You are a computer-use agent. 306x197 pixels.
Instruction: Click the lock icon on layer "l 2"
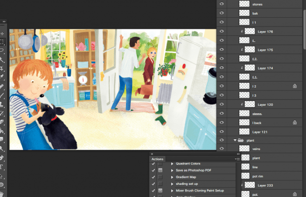[294, 86]
